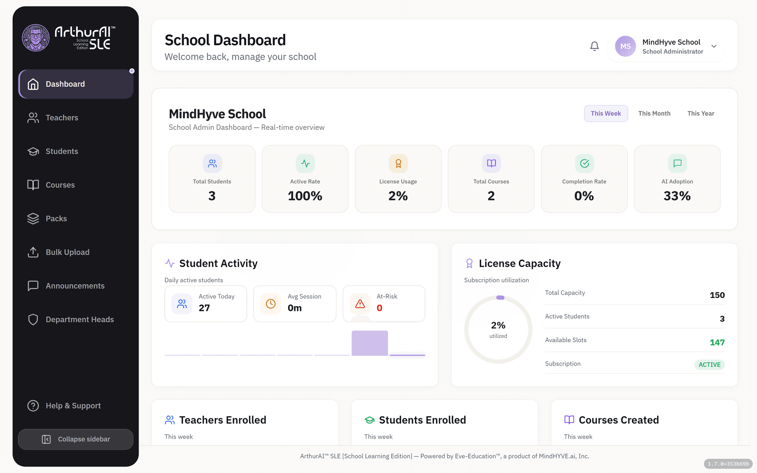The height and width of the screenshot is (473, 757).
Task: Switch to the This Month tab
Action: coord(654,114)
